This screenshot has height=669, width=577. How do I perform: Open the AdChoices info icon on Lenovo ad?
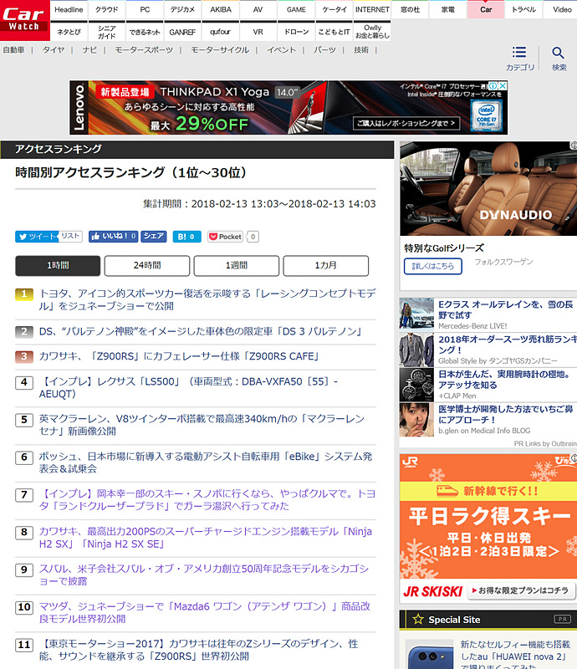coord(493,85)
